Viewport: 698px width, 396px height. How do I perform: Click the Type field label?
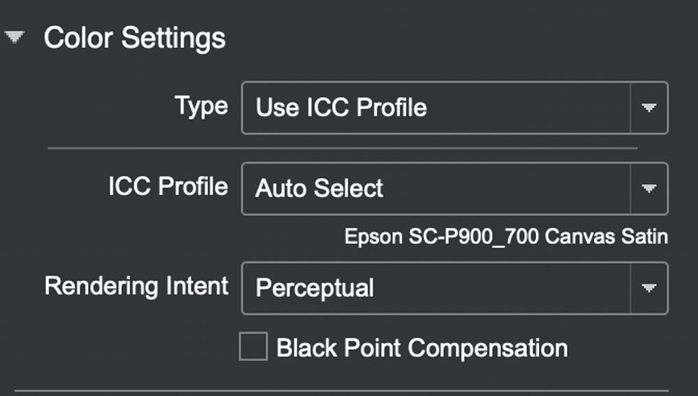click(x=201, y=107)
